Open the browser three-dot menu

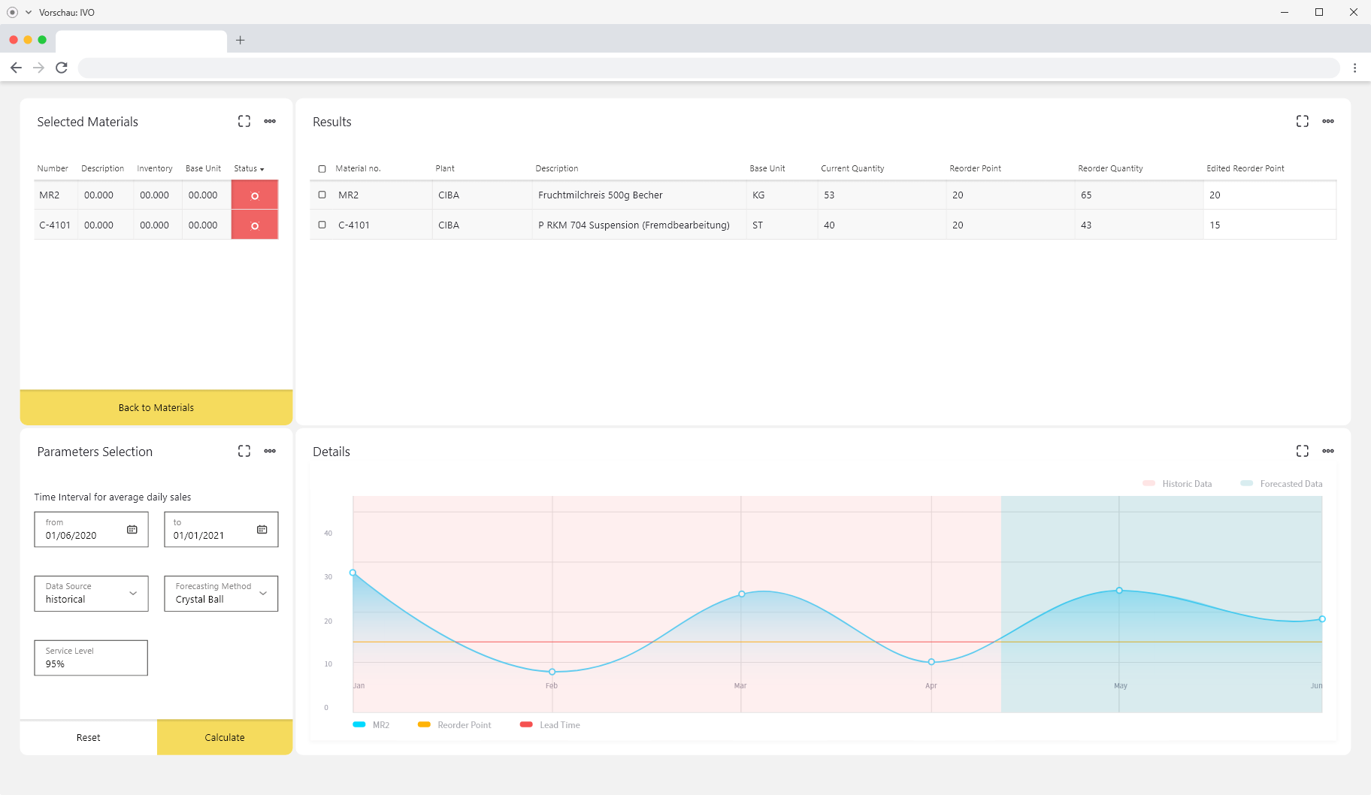tap(1354, 68)
